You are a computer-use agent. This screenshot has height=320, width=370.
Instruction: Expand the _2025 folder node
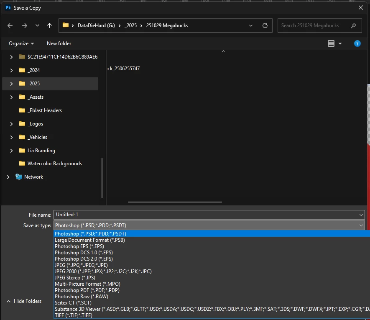point(11,84)
